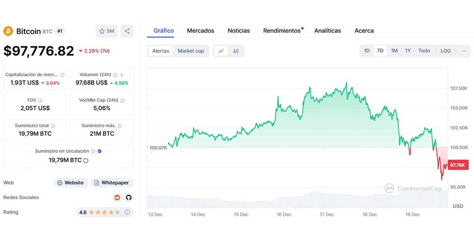Expand Volumen (24h) details chevron
Viewport: 474px width, 237px height.
122,75
